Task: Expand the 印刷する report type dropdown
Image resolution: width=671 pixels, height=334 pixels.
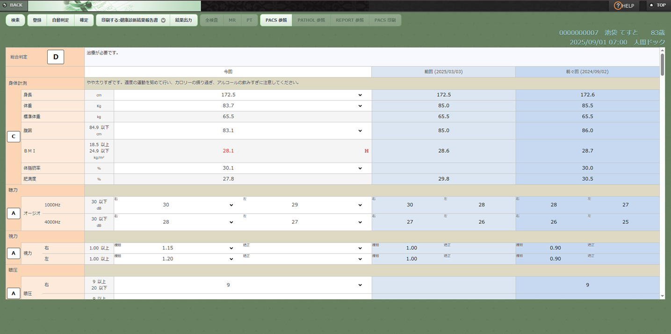Action: pos(163,21)
